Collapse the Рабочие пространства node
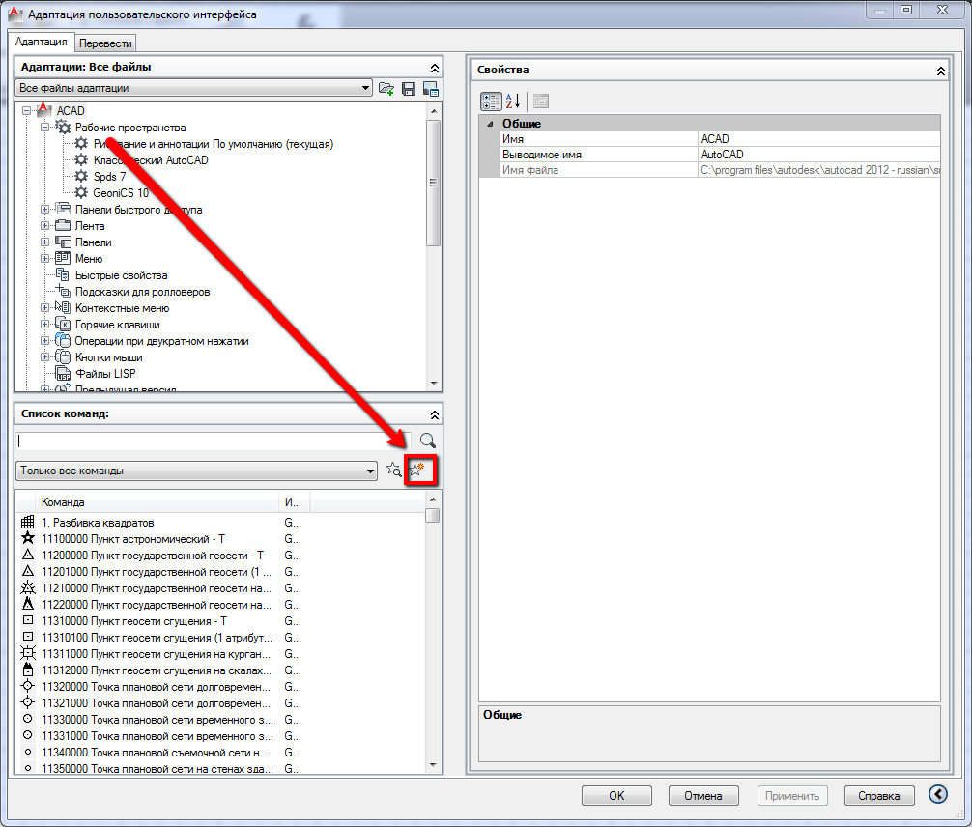This screenshot has height=827, width=972. coord(44,128)
